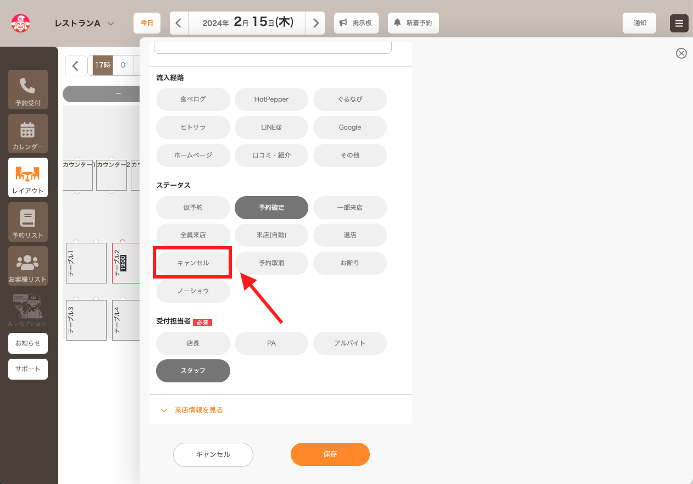Select カウンター1 seat in layout
This screenshot has width=693, height=484.
coord(77,175)
